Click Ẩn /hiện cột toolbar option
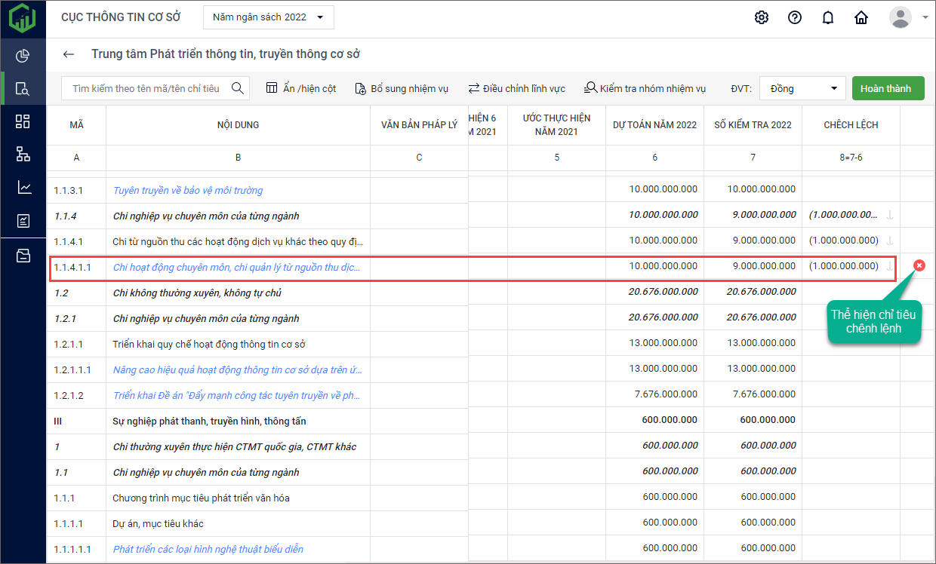 pos(301,88)
